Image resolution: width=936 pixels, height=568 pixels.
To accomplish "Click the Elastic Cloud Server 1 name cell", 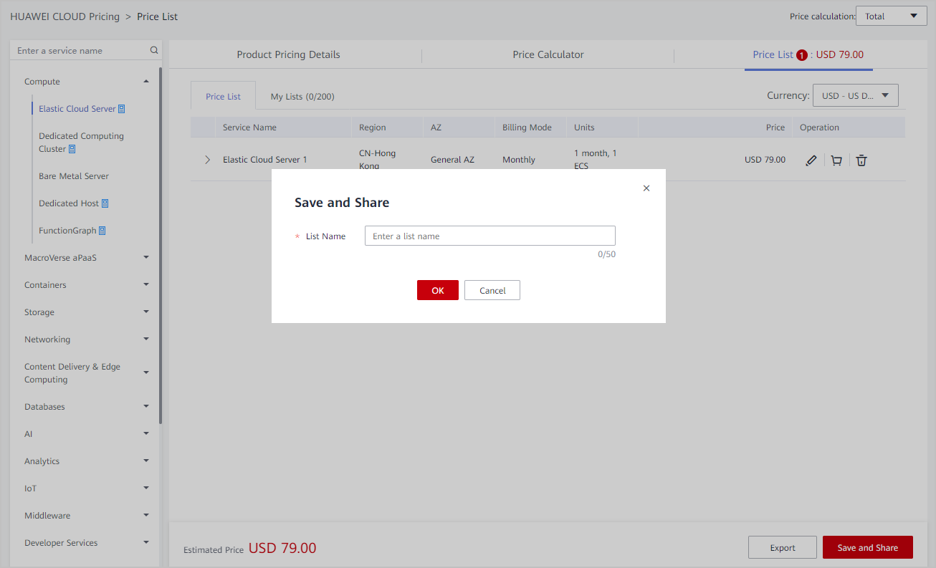I will [x=264, y=160].
